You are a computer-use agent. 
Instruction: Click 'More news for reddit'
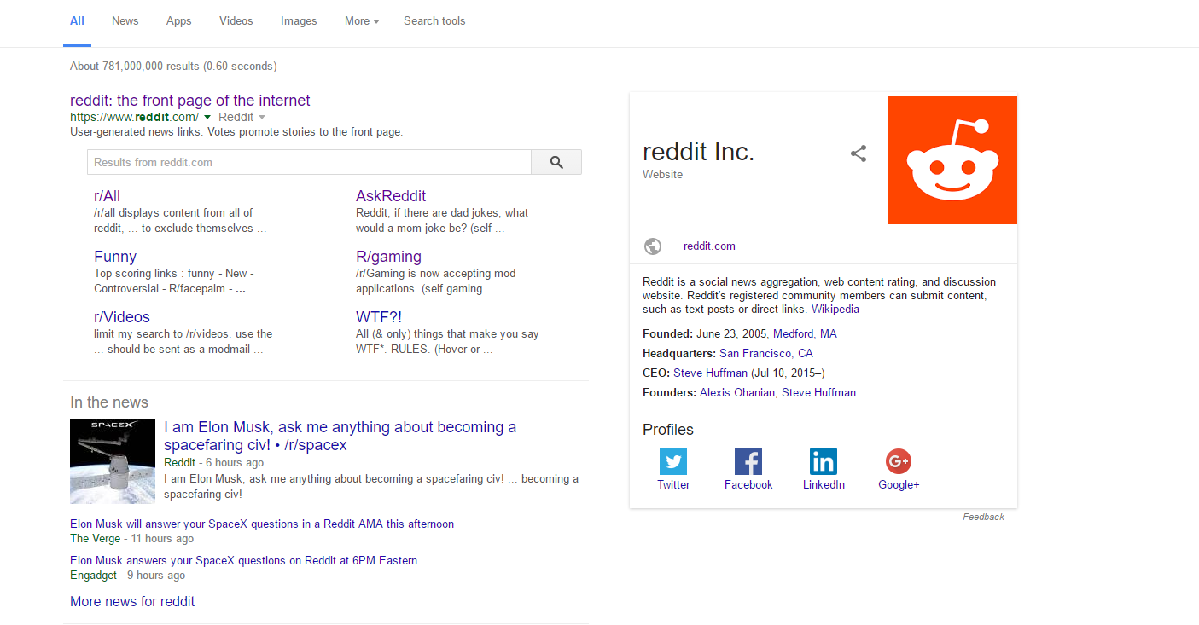click(132, 601)
